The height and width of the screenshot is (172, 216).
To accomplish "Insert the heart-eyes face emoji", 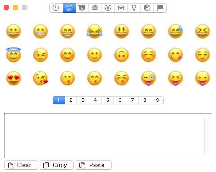I will click(x=13, y=78).
